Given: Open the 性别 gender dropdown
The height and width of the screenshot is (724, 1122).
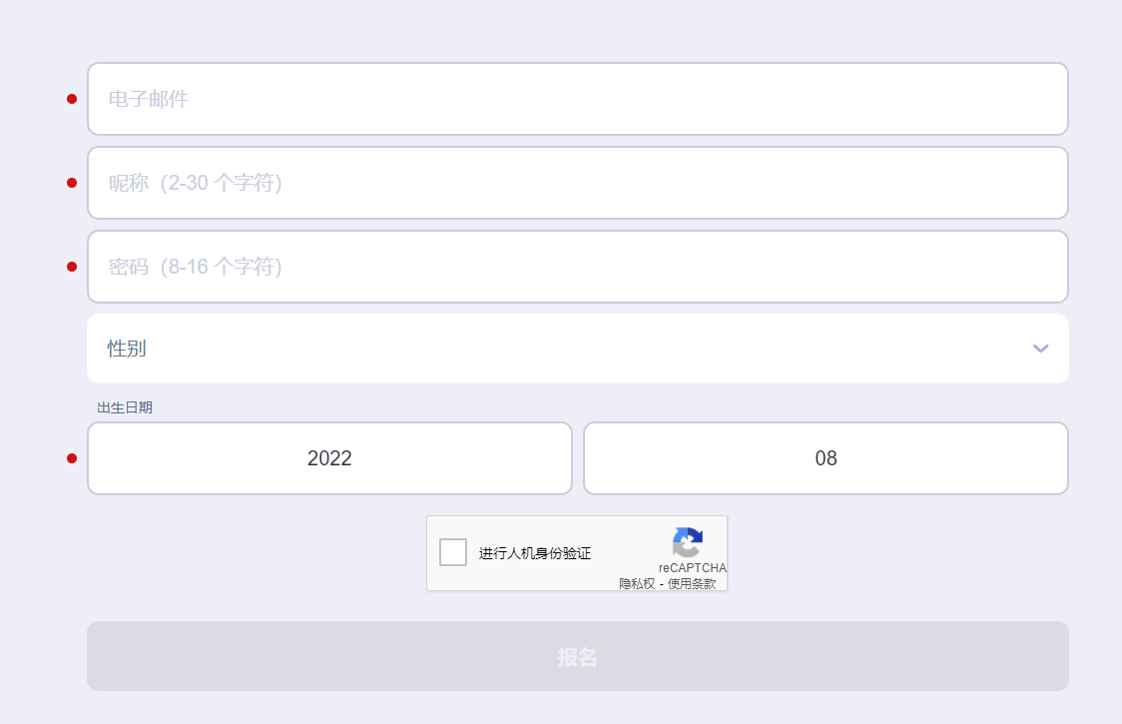Looking at the screenshot, I should (577, 349).
